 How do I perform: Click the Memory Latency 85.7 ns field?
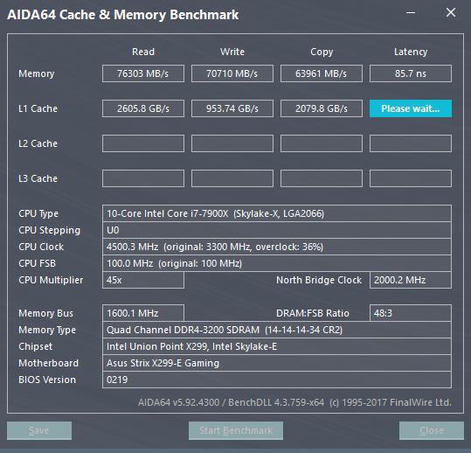pos(411,73)
